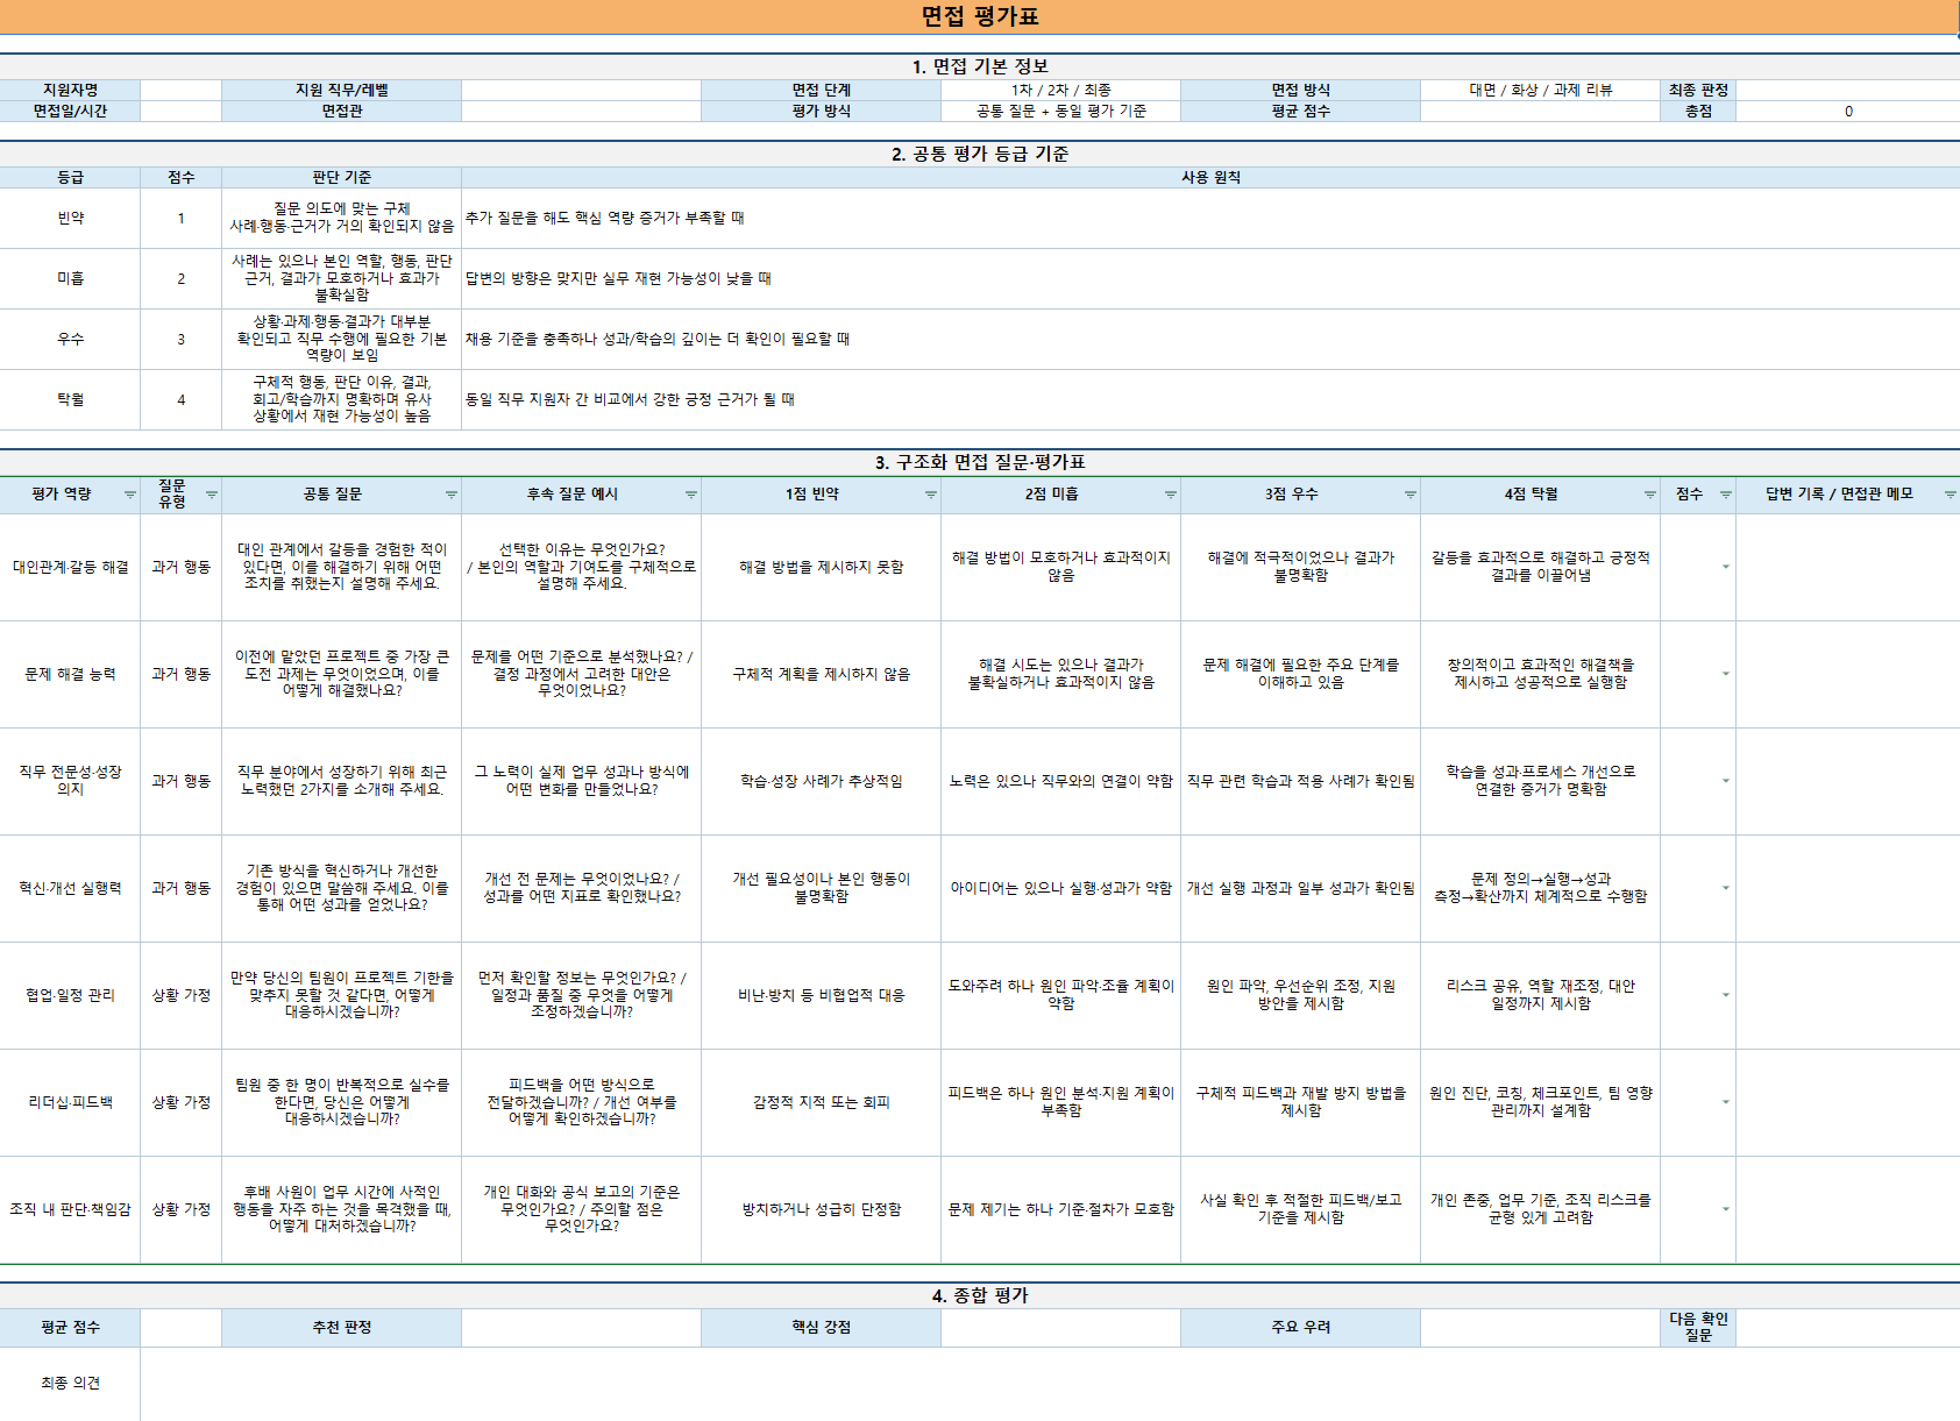Screen dimensions: 1960x1421
Task: Click the 사용 원칙 column header
Action: (x=1210, y=177)
